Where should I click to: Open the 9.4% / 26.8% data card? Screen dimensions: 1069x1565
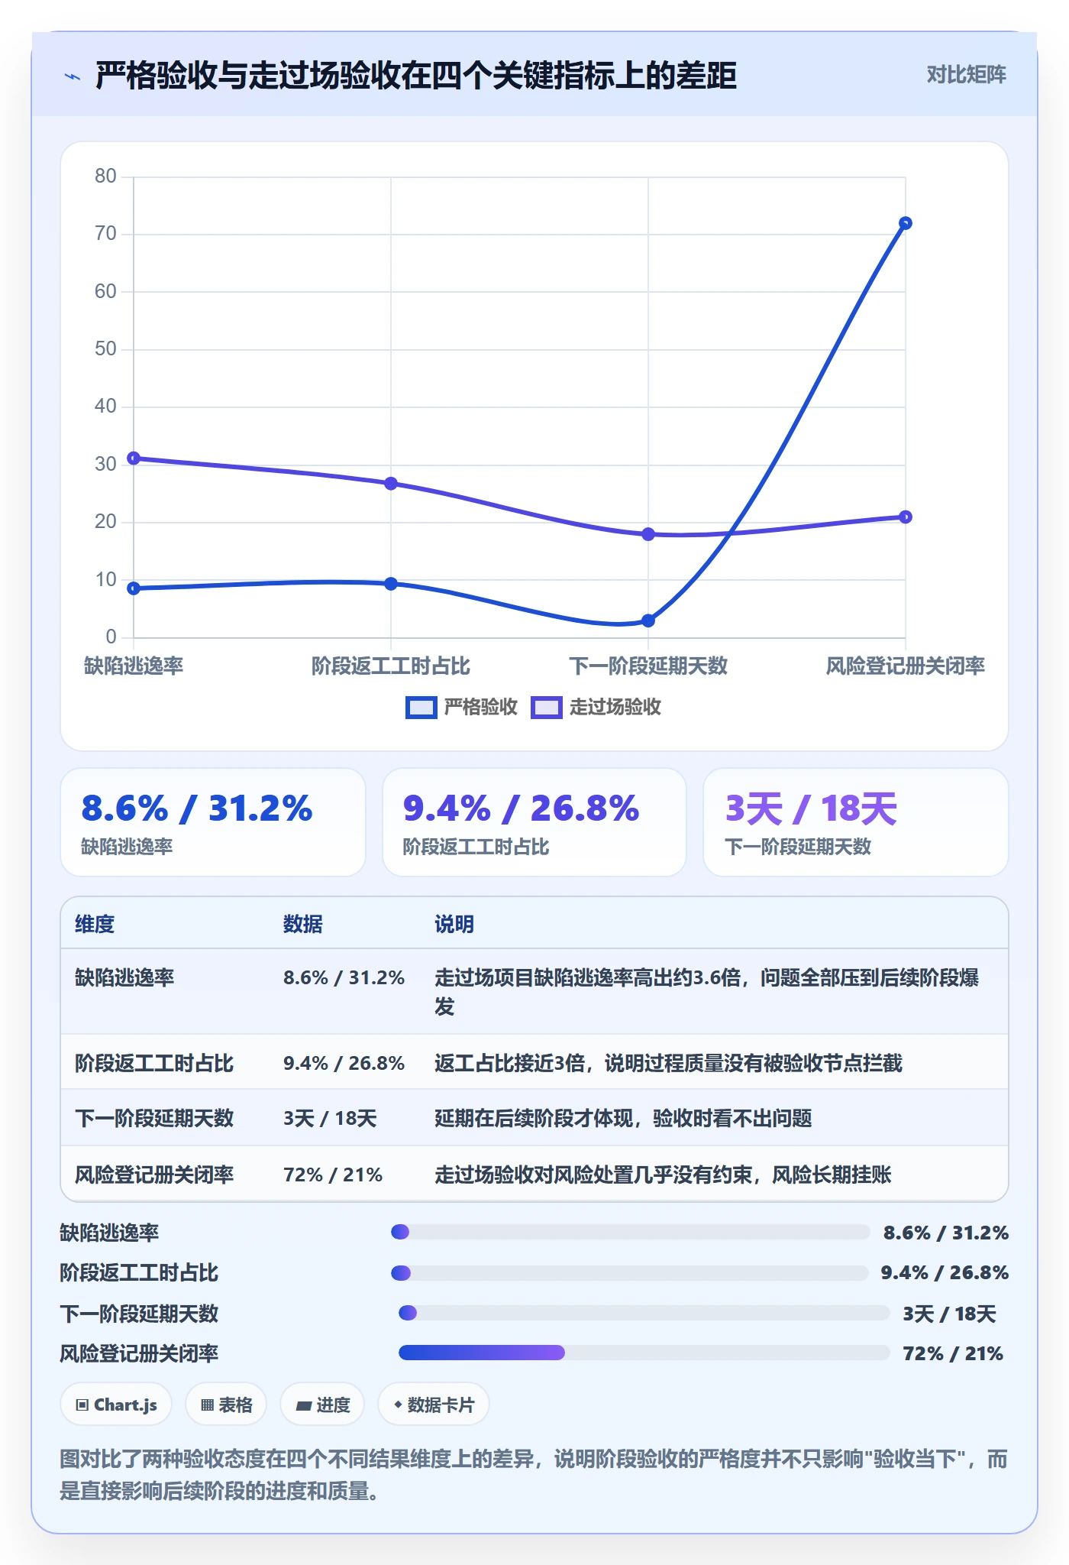coord(534,822)
